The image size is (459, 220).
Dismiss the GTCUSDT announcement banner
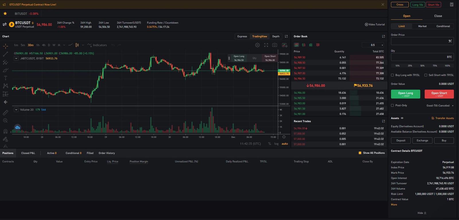click(x=383, y=5)
